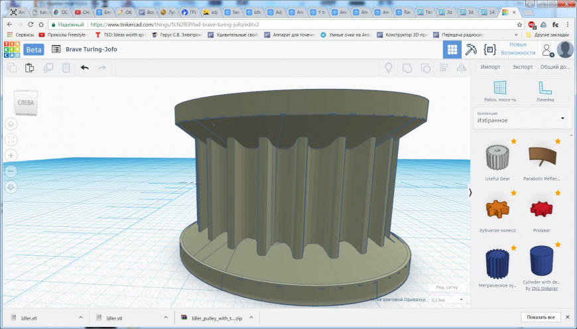Toggle orthographic/perspective view cube icon

click(x=11, y=187)
